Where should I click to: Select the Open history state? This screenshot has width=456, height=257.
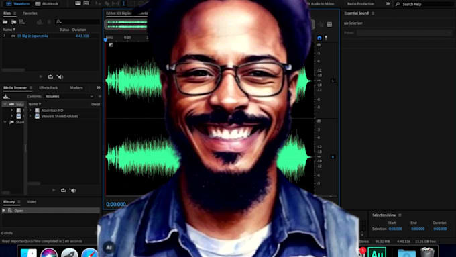pyautogui.click(x=50, y=211)
